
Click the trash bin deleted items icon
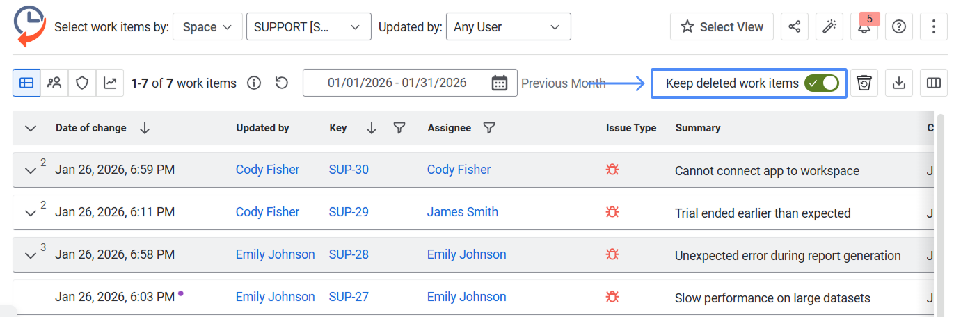coord(864,83)
